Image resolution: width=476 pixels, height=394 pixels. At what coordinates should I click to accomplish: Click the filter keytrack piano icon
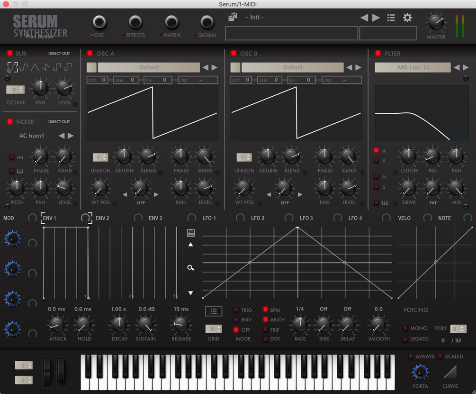[385, 202]
